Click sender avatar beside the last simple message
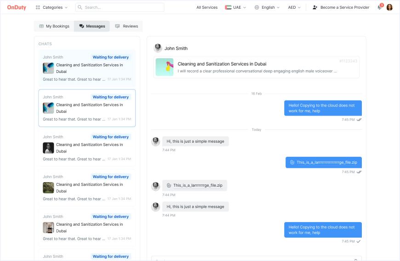This screenshot has width=400, height=261. (x=155, y=206)
